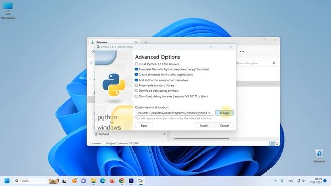This screenshot has height=186, width=331.
Task: Open Task View from the taskbar
Action: point(64,181)
